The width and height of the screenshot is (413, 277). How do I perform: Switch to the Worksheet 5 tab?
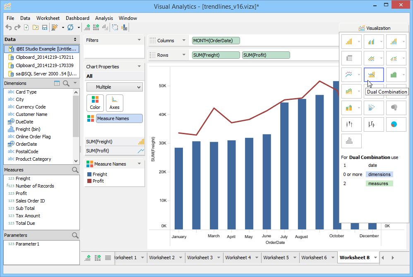click(276, 258)
